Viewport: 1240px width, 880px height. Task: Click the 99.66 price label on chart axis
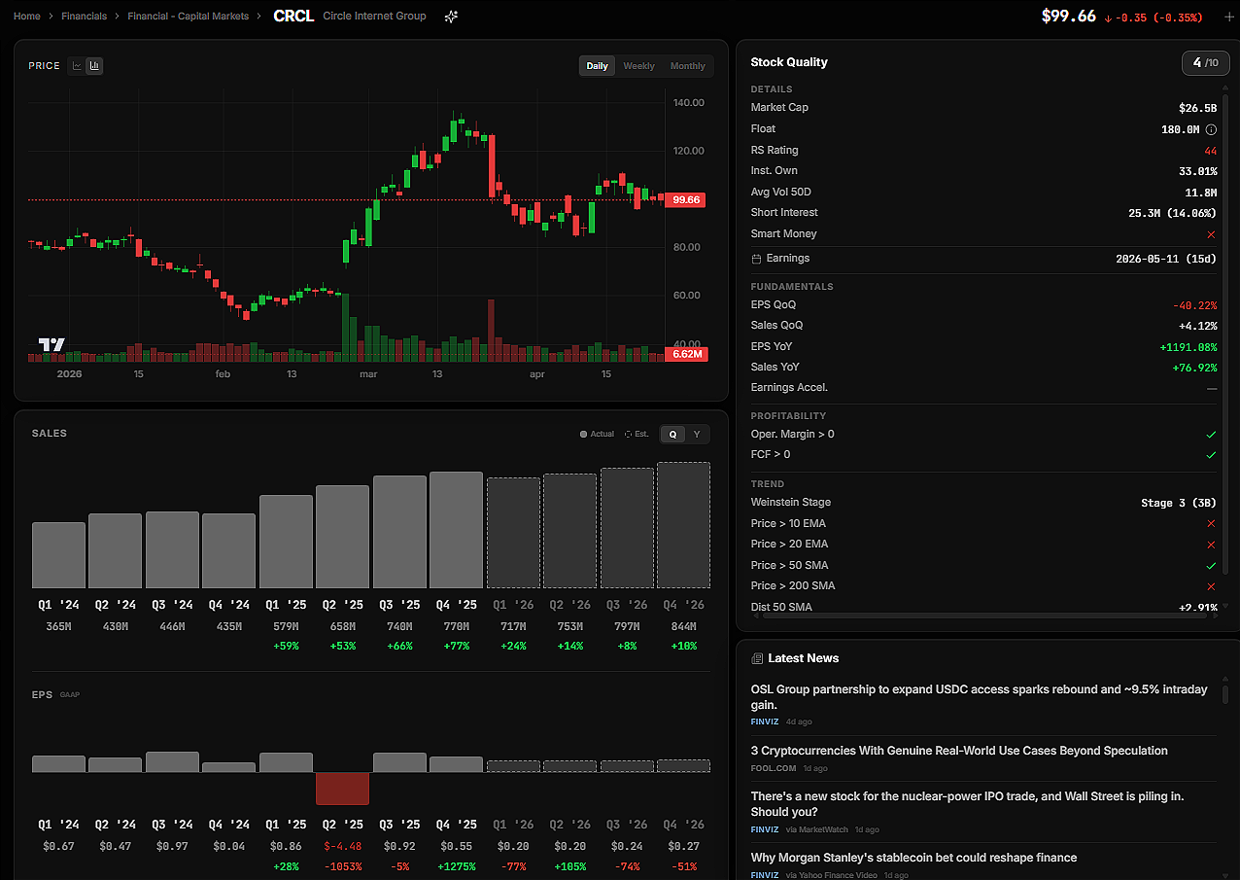tap(686, 200)
